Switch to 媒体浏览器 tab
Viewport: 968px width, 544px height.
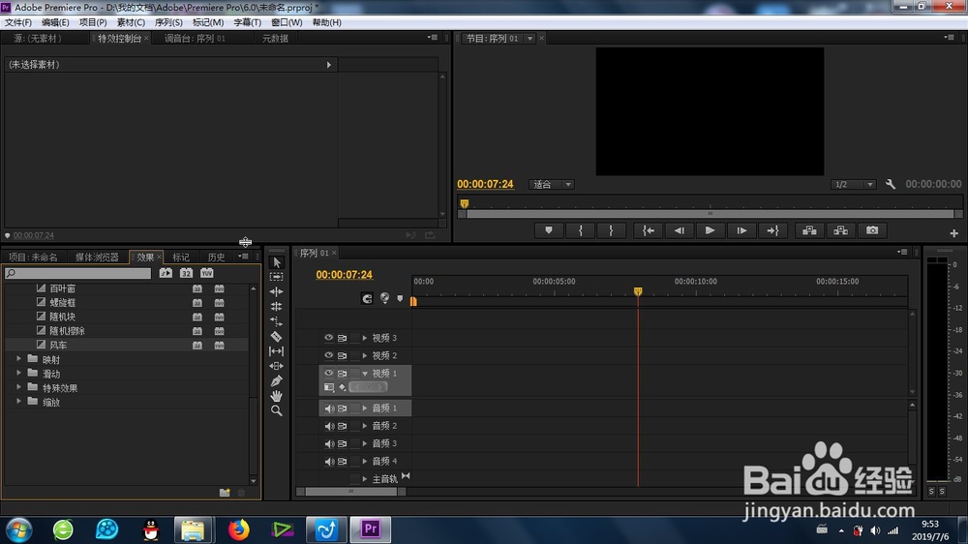click(97, 257)
